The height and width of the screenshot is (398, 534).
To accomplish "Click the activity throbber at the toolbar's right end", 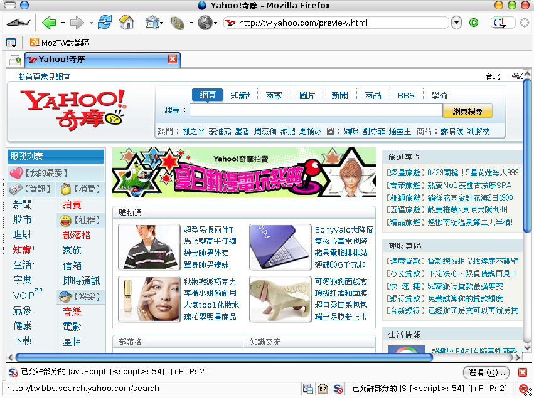I will click(x=524, y=23).
